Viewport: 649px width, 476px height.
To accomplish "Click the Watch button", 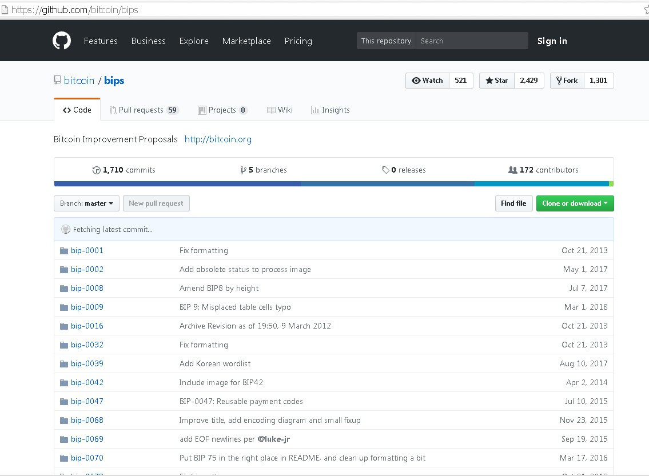I will tap(427, 81).
